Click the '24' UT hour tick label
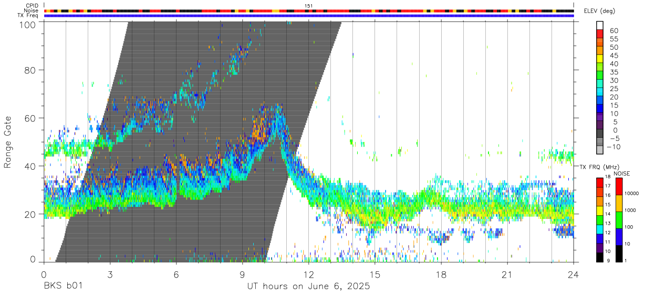This screenshot has height=297, width=645. (x=573, y=273)
